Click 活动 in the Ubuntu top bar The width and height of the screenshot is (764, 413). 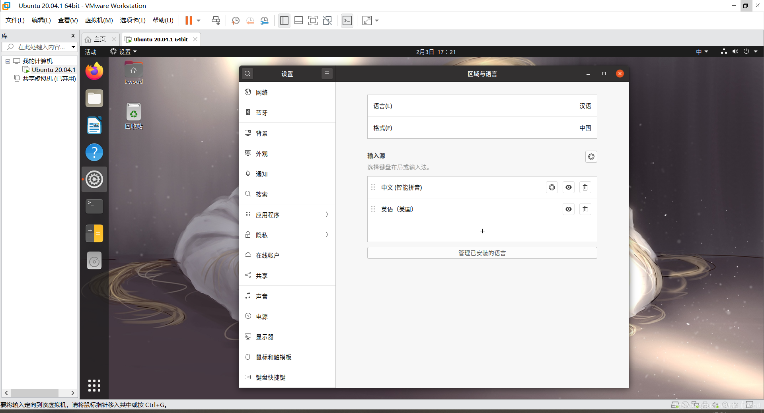91,52
